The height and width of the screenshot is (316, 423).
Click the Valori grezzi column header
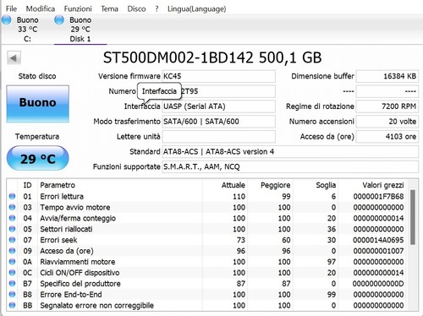[x=383, y=185]
